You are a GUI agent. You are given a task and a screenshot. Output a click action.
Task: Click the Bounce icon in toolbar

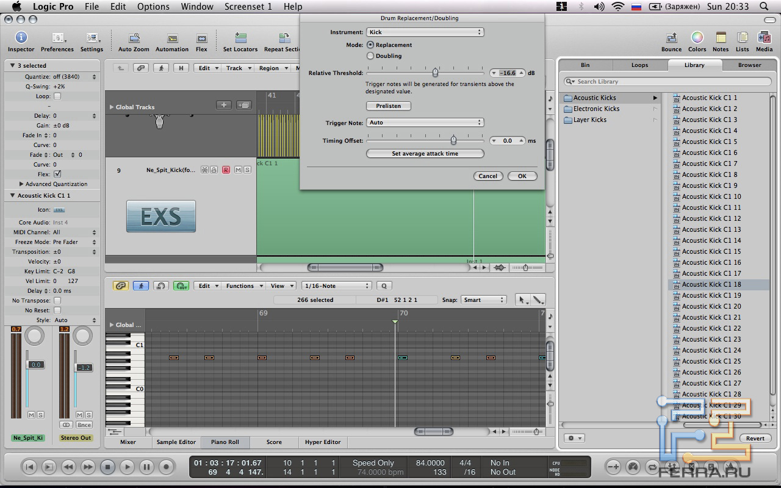tap(671, 38)
